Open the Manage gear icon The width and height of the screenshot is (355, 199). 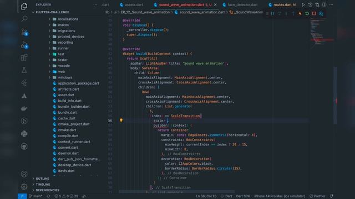pos(24,187)
